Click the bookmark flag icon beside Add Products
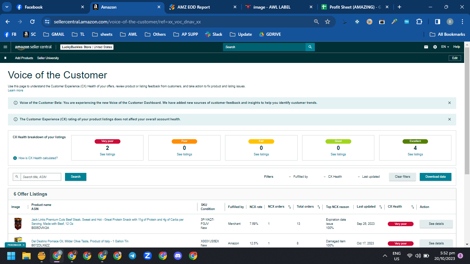This screenshot has height=264, width=470. coord(5,58)
